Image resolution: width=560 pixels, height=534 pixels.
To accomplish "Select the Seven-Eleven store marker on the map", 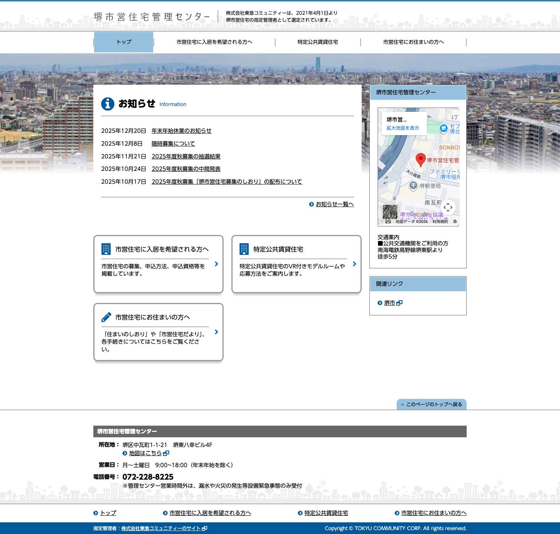I will coord(443,128).
